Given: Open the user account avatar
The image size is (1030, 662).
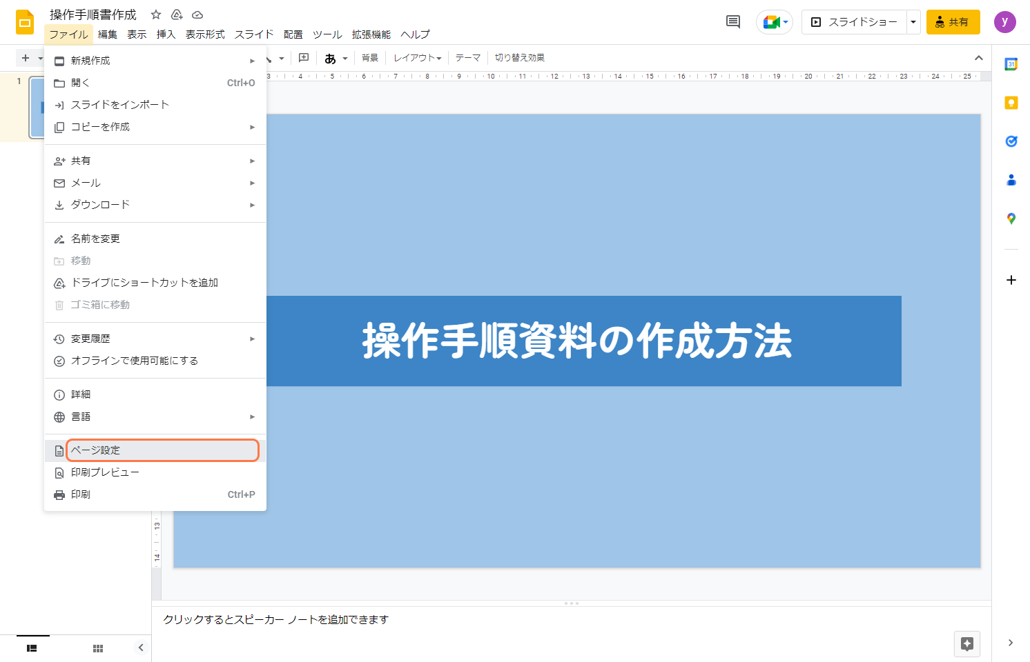Looking at the screenshot, I should (x=1005, y=22).
